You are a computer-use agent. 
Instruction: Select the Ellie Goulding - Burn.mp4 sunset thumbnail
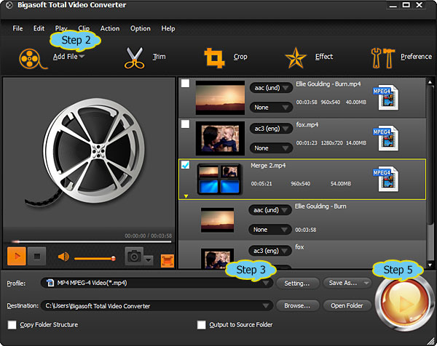pos(220,97)
